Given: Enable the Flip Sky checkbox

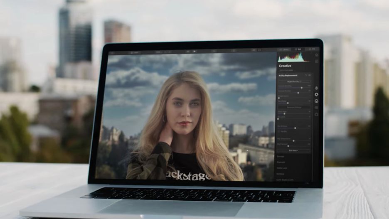Looking at the screenshot, I should pos(279,131).
